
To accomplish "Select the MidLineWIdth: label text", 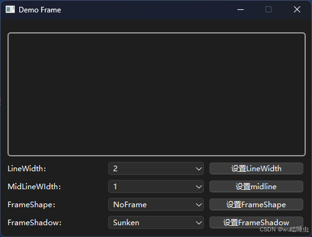I will [x=34, y=187].
